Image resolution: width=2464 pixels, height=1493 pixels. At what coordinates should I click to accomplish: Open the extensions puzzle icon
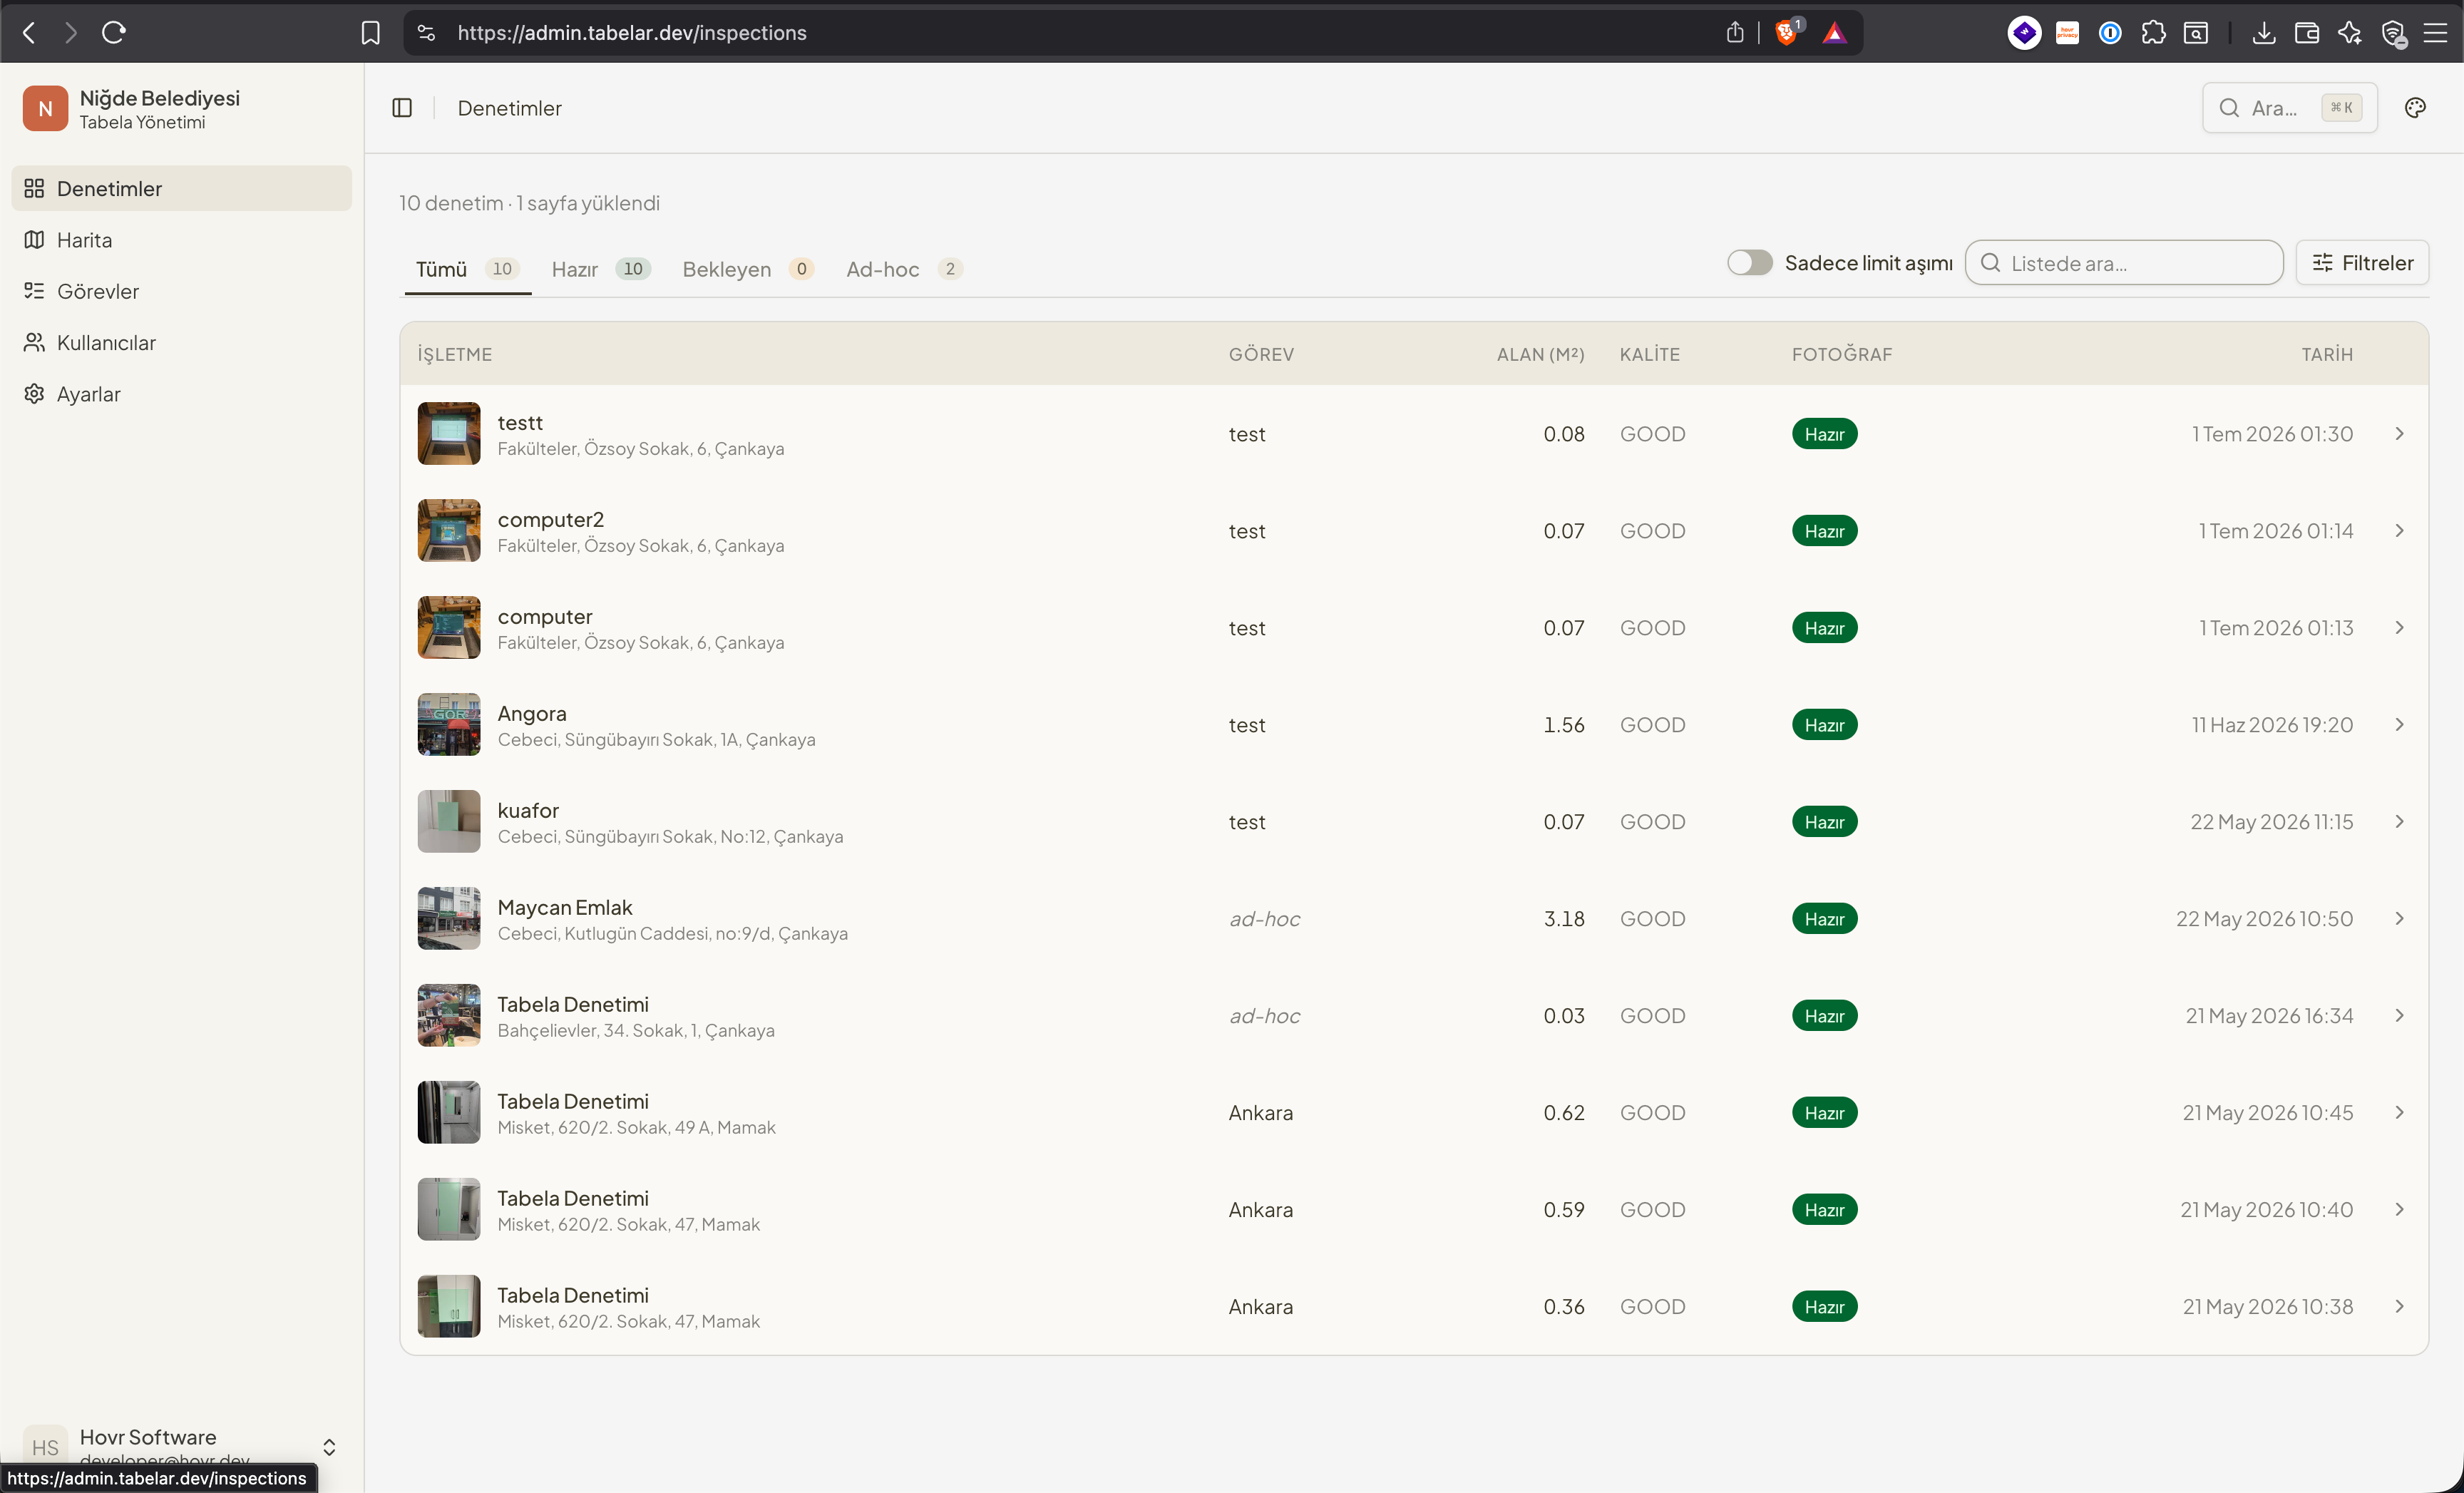pos(2153,33)
